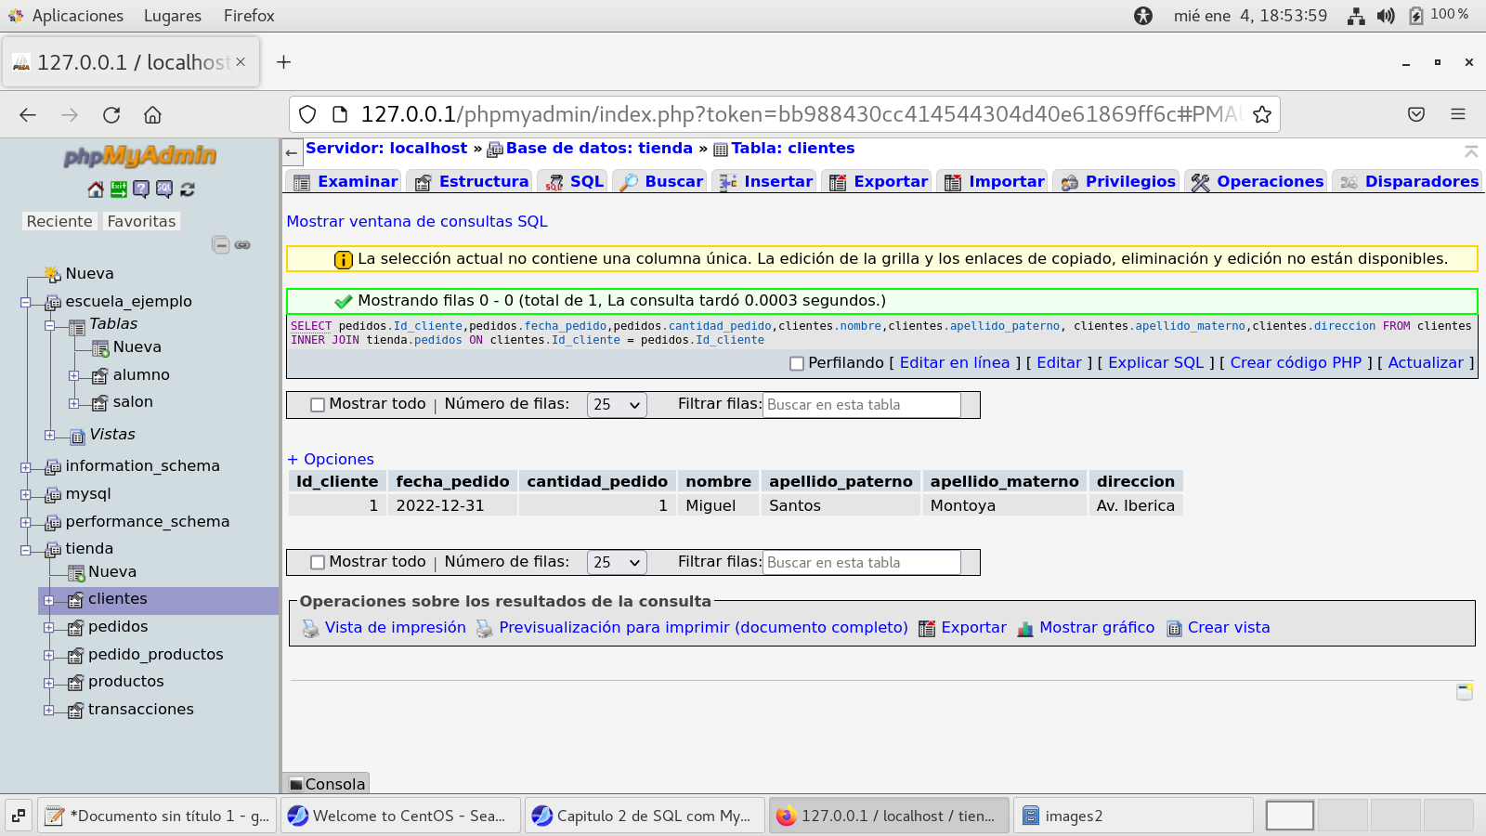Check the lower Mostrar todo checkbox
The width and height of the screenshot is (1486, 836).
coord(318,563)
